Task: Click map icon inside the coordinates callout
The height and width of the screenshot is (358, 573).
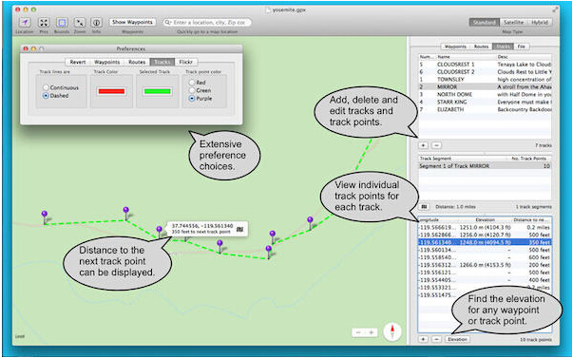Action: [239, 230]
